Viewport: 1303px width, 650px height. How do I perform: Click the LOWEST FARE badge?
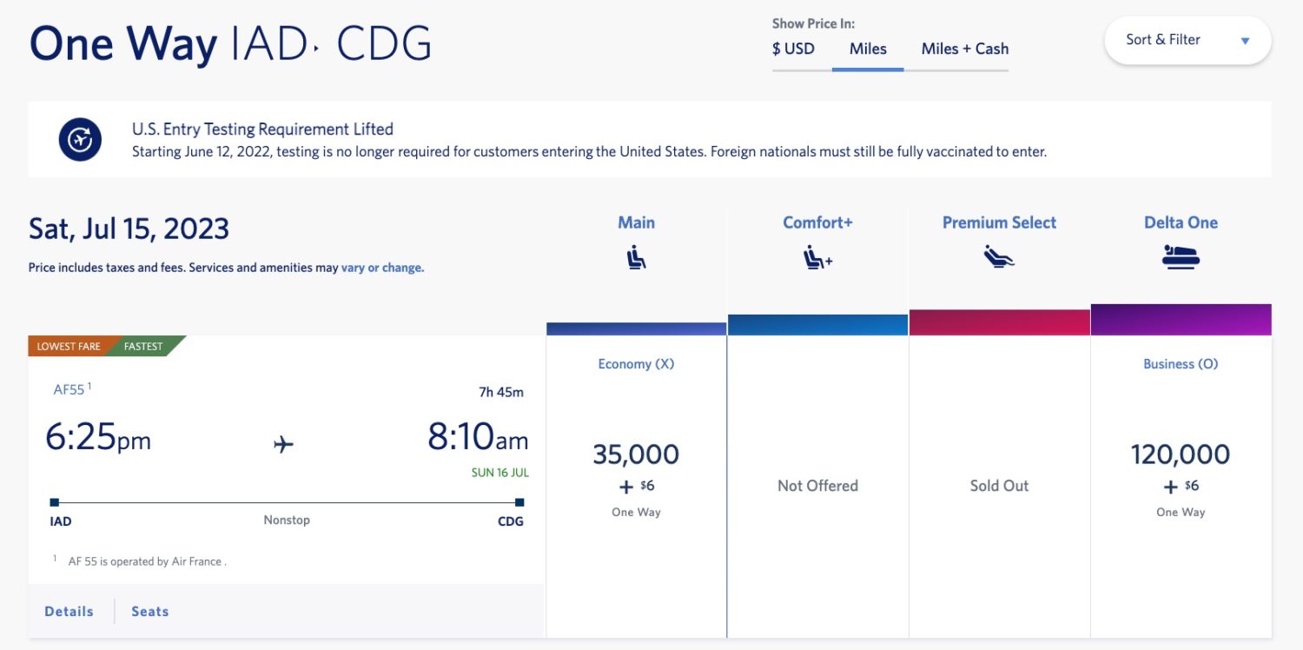click(x=68, y=346)
